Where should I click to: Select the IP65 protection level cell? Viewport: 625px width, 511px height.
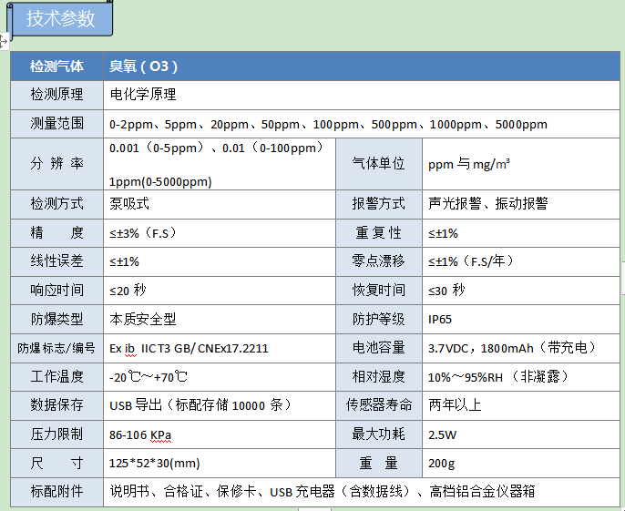(x=440, y=320)
